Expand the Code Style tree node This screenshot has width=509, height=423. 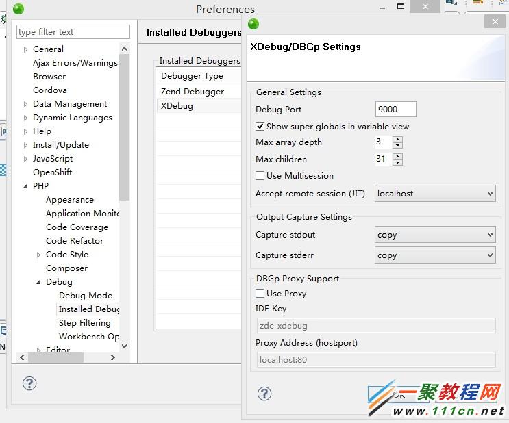coord(38,255)
